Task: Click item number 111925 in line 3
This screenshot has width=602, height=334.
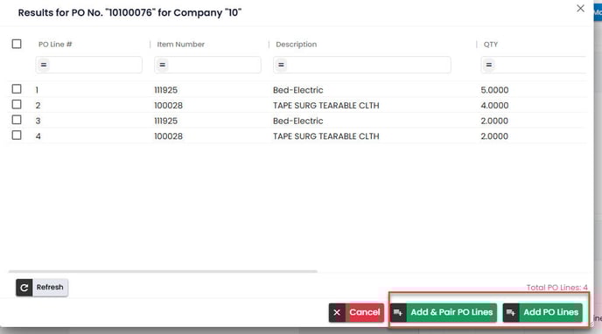Action: [x=166, y=121]
